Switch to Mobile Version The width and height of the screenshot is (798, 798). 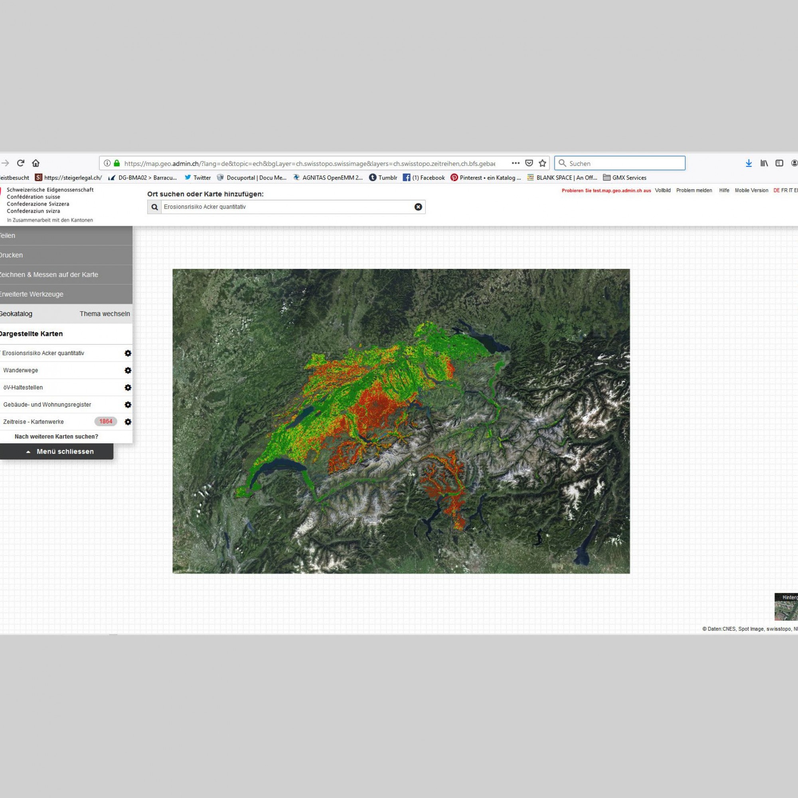click(x=751, y=190)
